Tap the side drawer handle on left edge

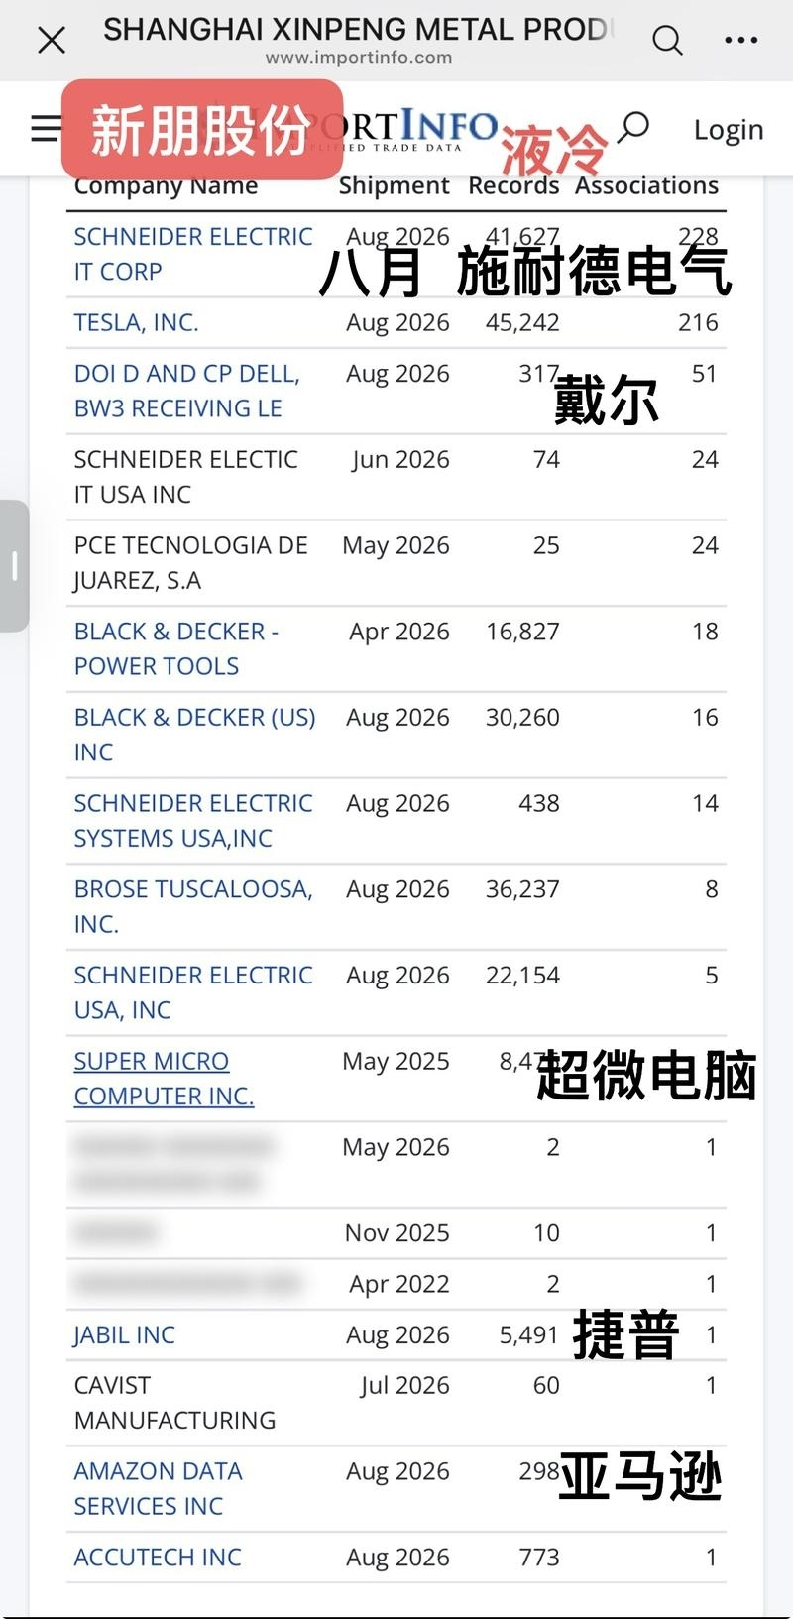click(x=14, y=566)
